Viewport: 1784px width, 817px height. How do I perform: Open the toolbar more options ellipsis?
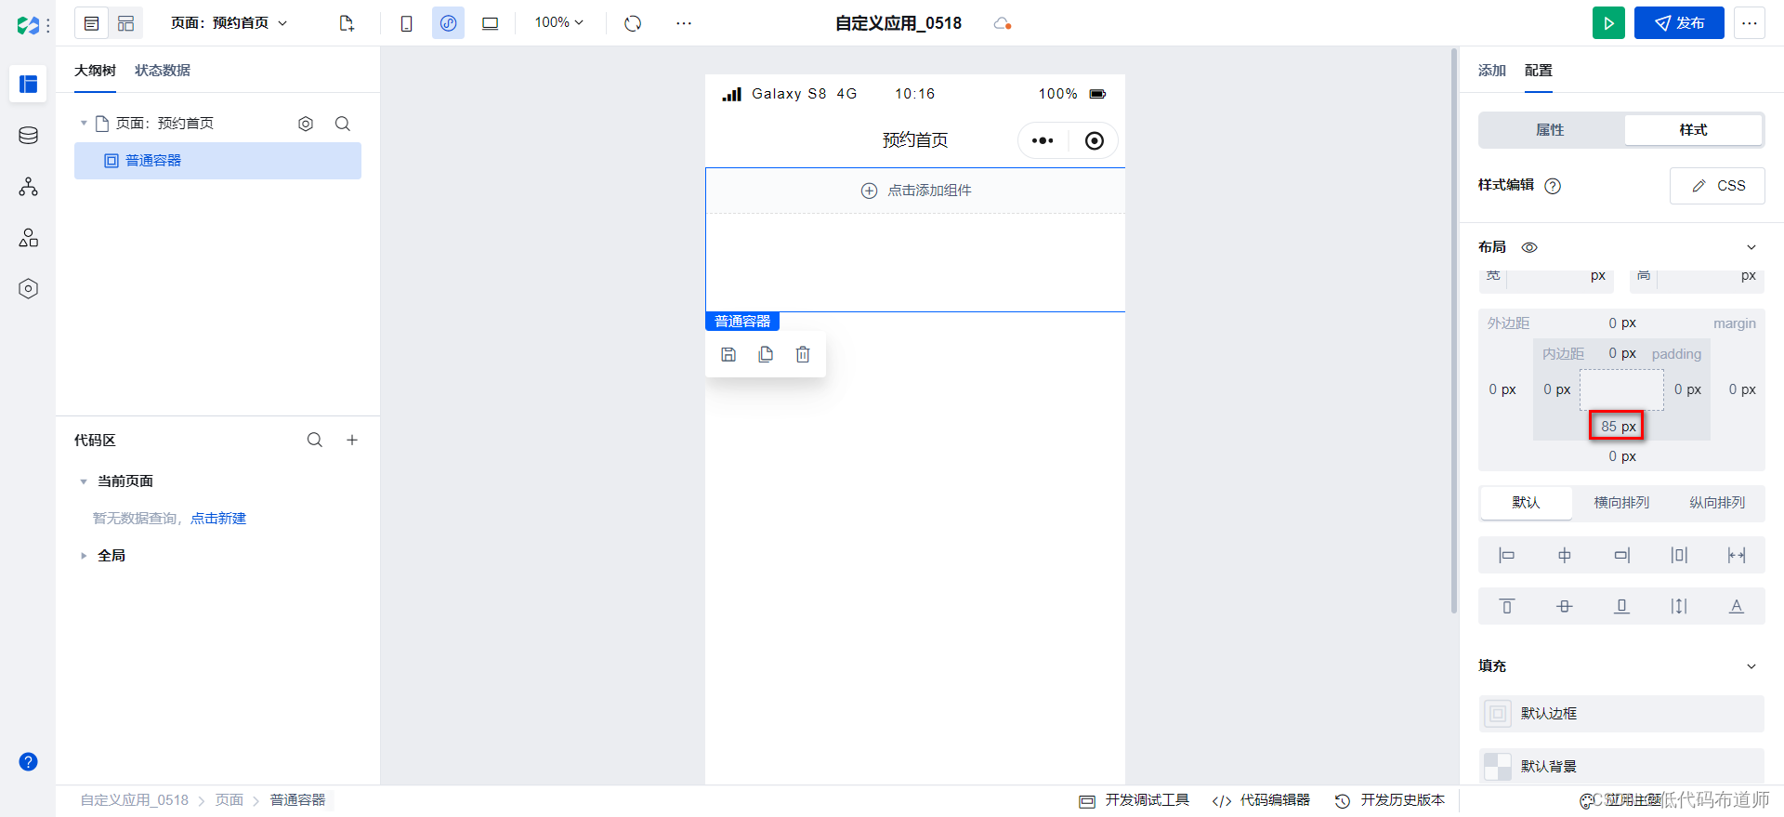click(x=684, y=23)
